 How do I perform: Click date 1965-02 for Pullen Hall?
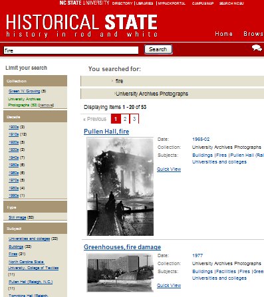point(201,140)
